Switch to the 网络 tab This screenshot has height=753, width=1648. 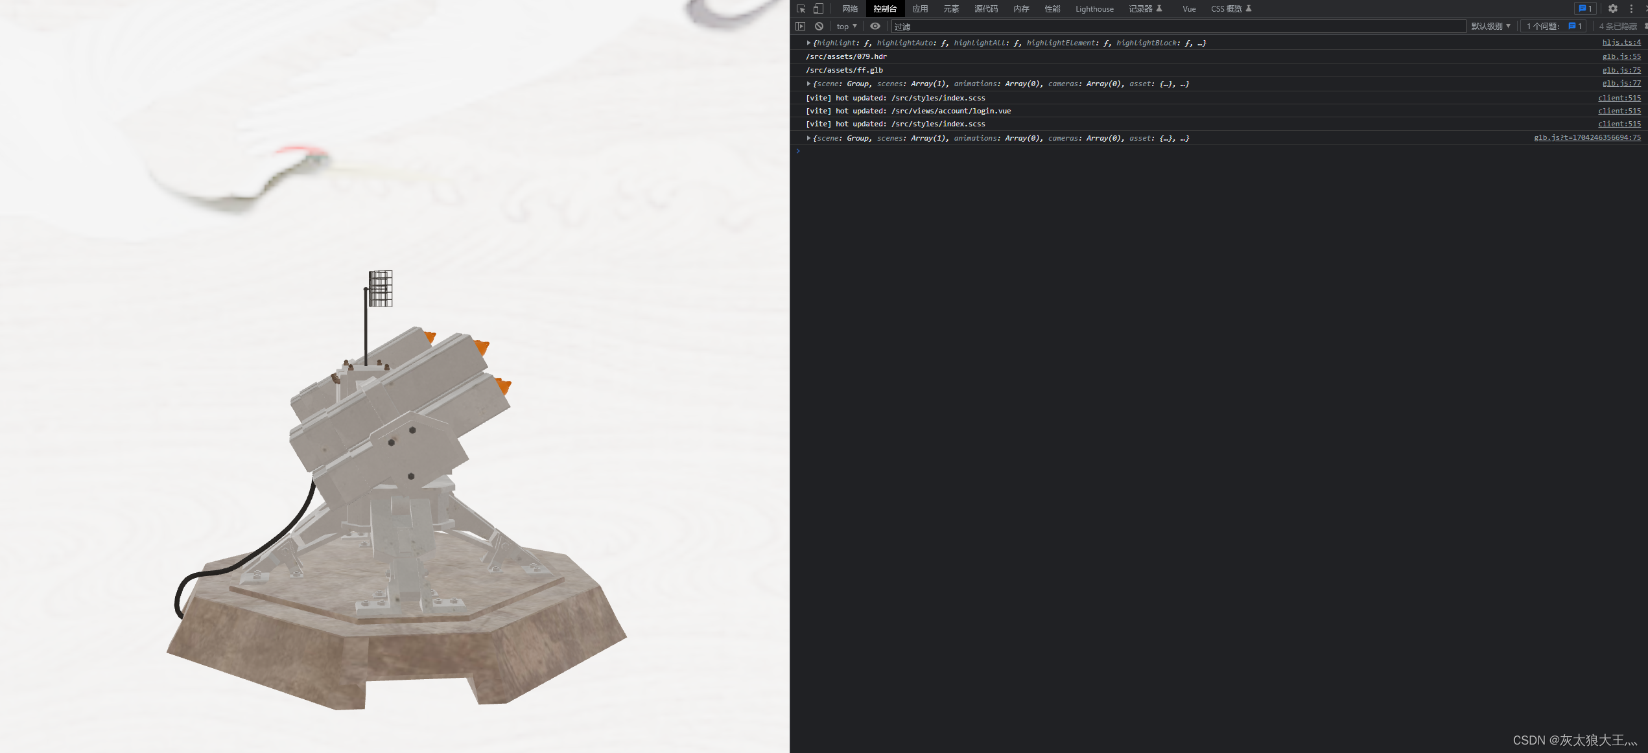coord(849,8)
